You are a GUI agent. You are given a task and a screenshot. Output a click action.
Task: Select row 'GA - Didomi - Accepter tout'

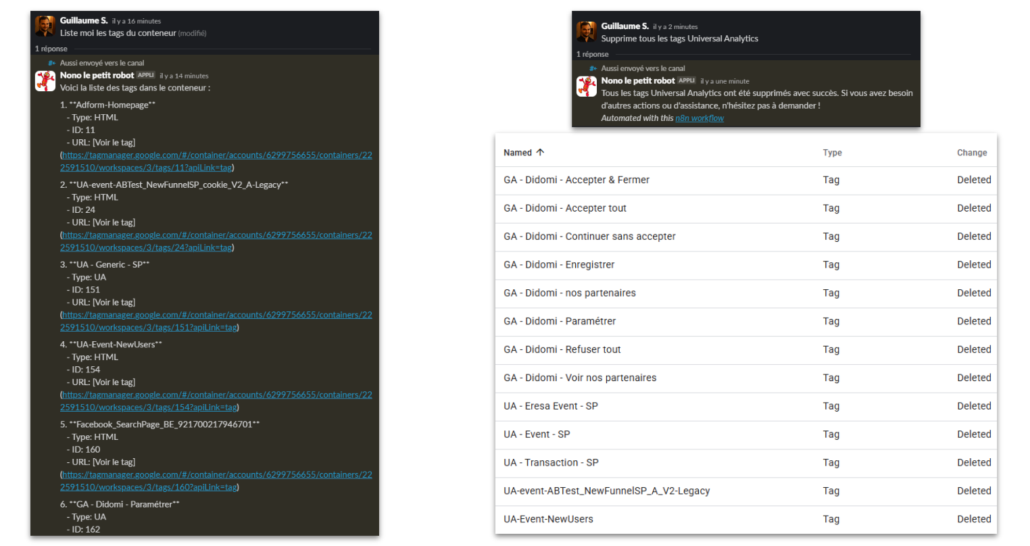tap(746, 209)
